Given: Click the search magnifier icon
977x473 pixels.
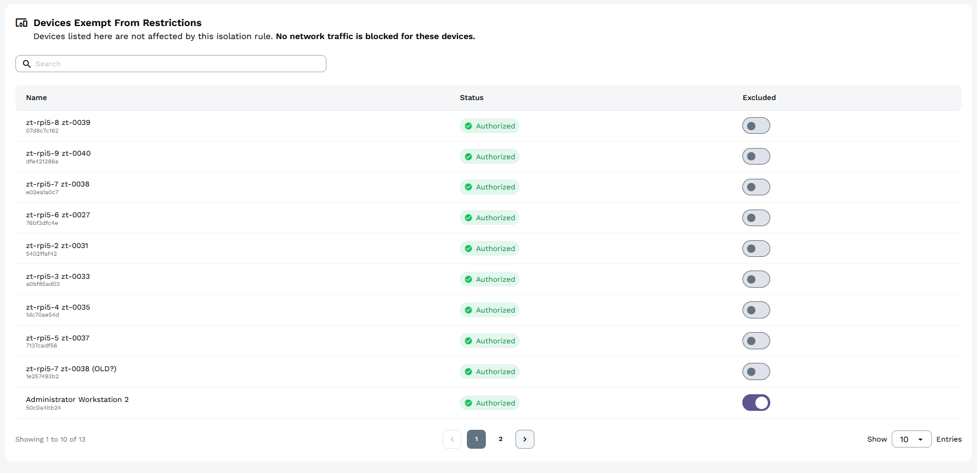Looking at the screenshot, I should click(x=27, y=64).
